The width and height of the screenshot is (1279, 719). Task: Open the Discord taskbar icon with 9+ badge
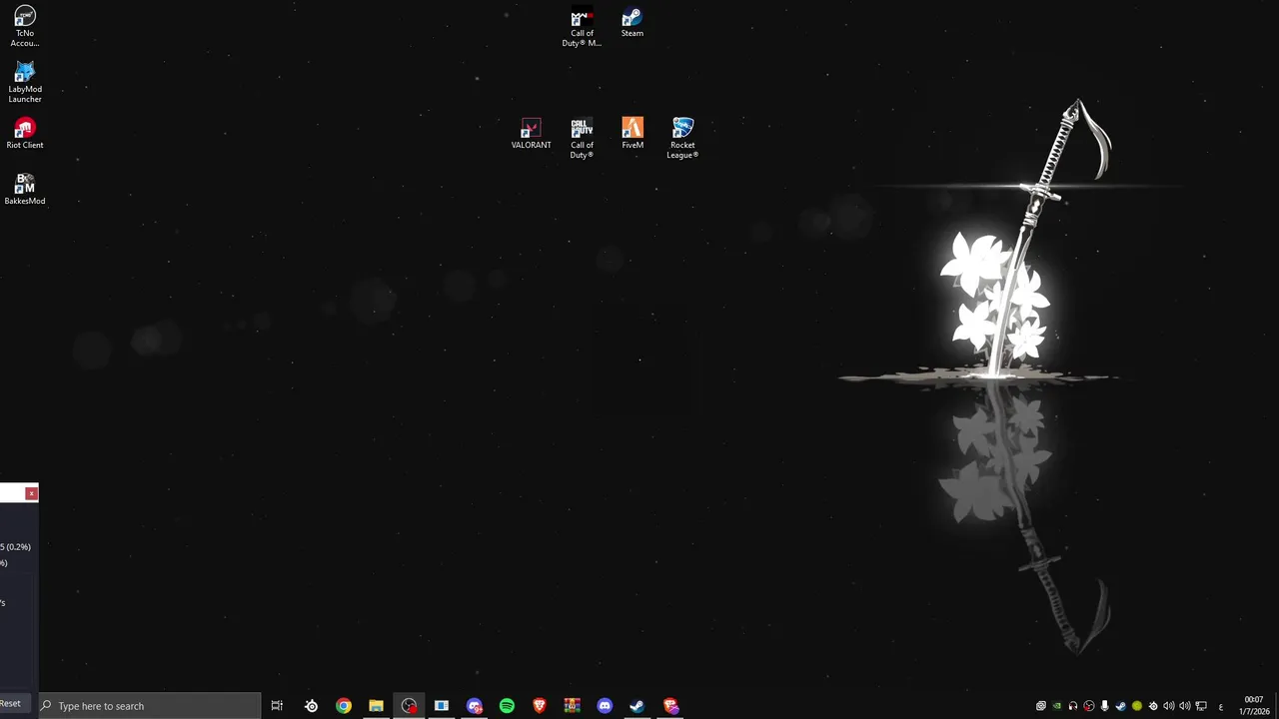pos(475,706)
